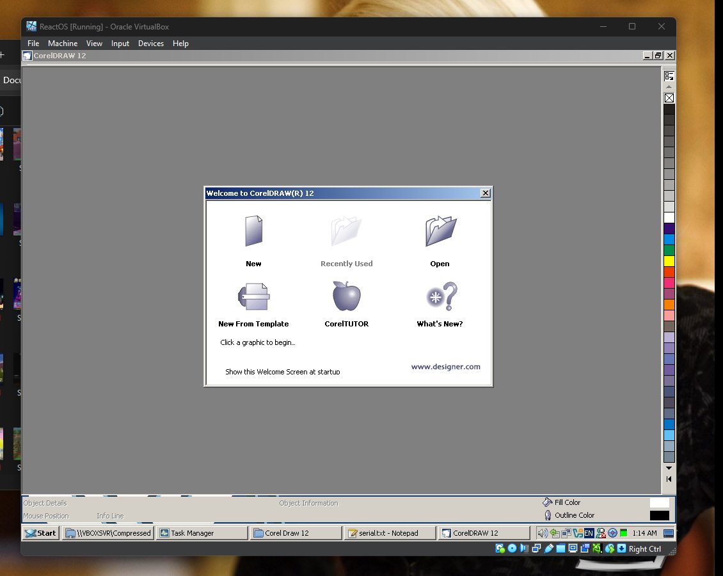723x576 pixels.
Task: Click the New document graphic
Action: coord(253,230)
